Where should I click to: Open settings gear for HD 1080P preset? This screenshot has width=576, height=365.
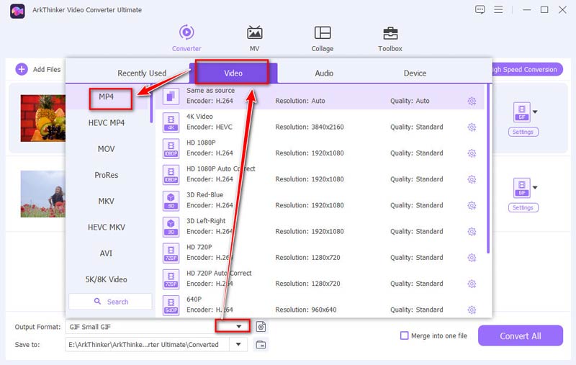[x=472, y=153]
